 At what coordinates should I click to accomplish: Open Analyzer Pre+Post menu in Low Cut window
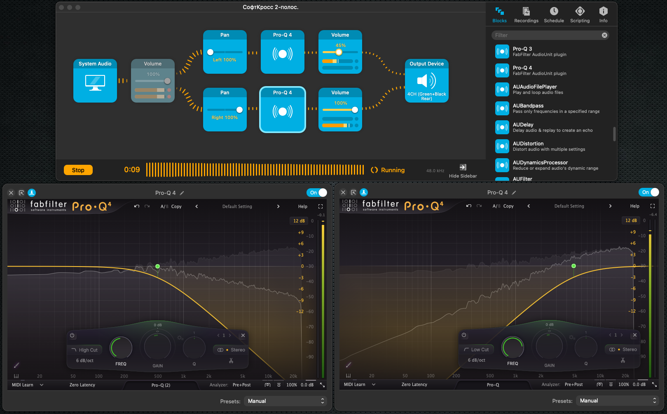[574, 384]
